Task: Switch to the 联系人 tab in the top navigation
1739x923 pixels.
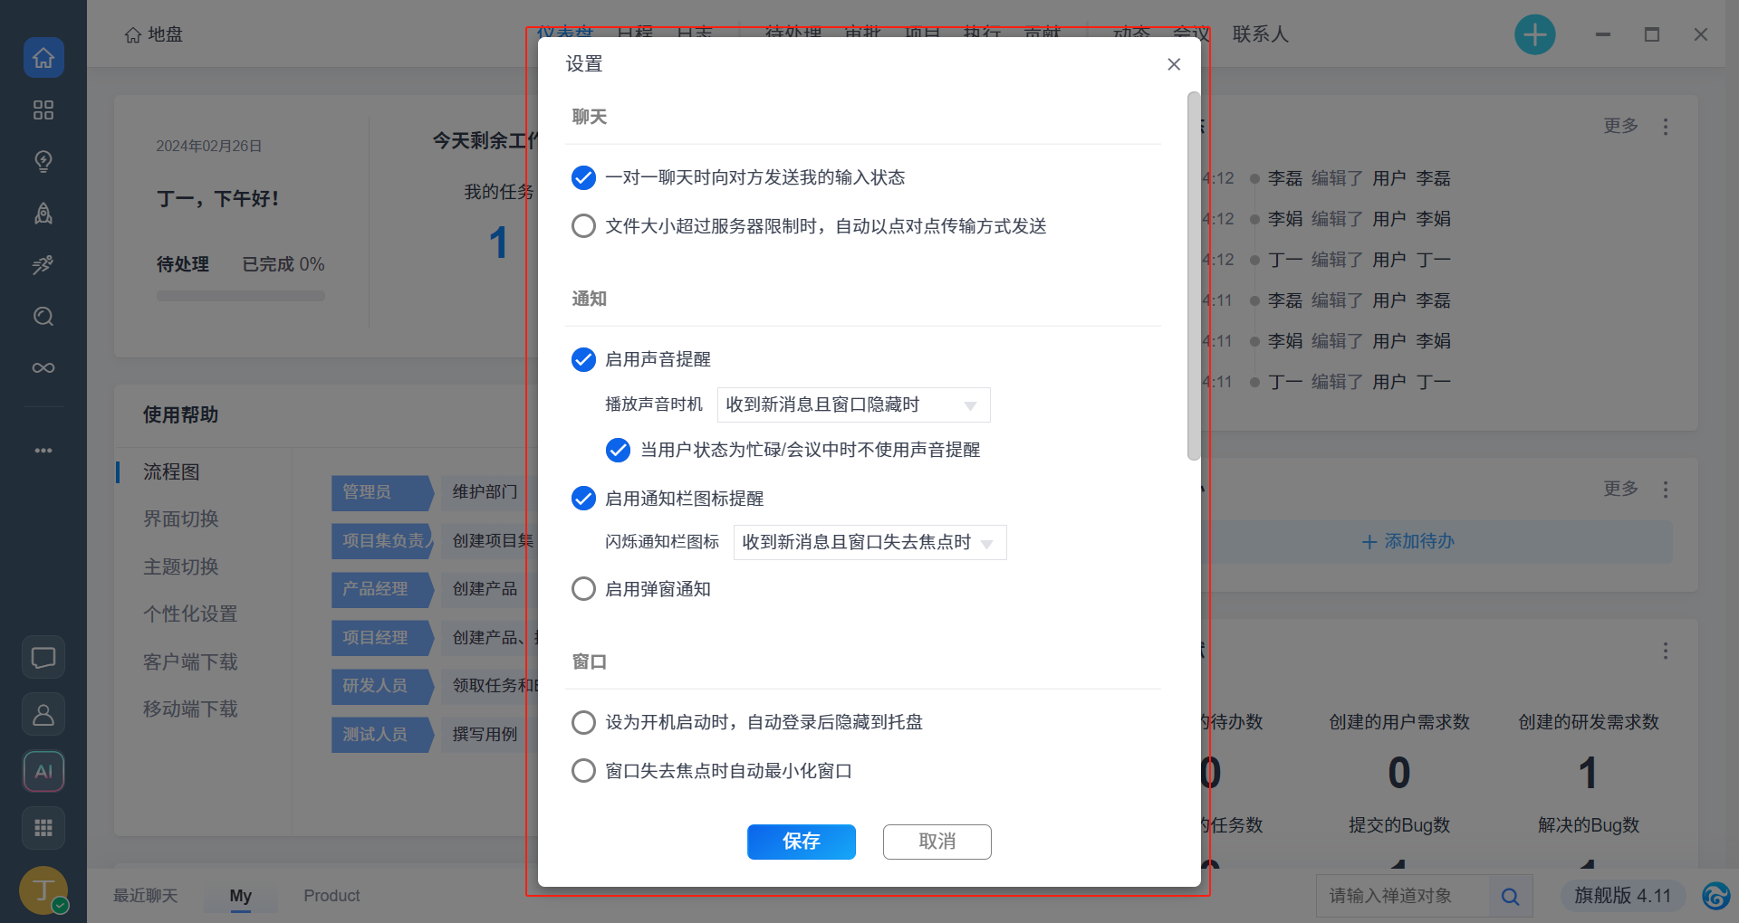Action: click(x=1260, y=34)
